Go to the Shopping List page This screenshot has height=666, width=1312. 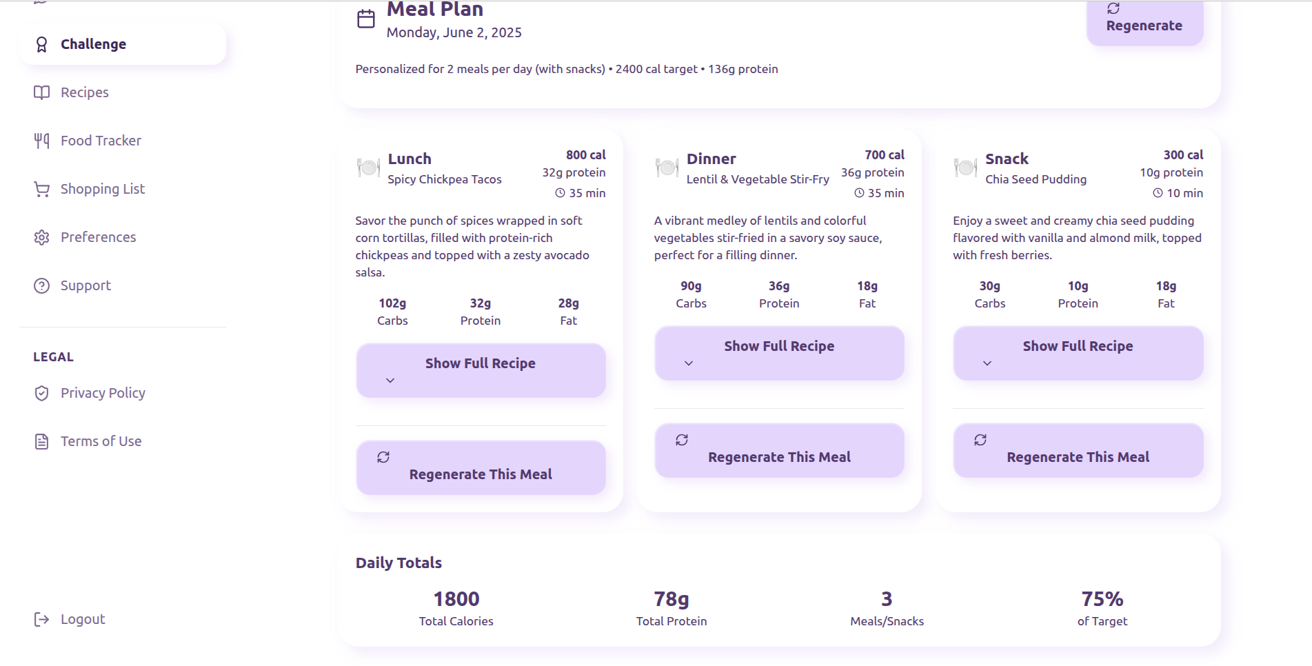point(103,189)
